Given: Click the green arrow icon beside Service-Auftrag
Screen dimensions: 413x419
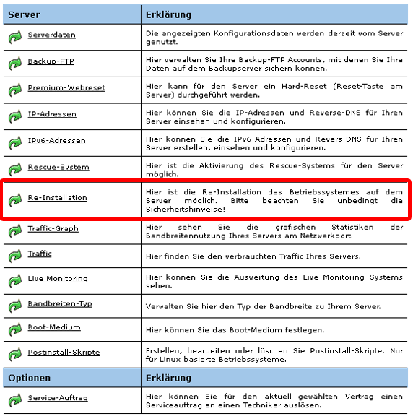Looking at the screenshot, I should pyautogui.click(x=15, y=400).
